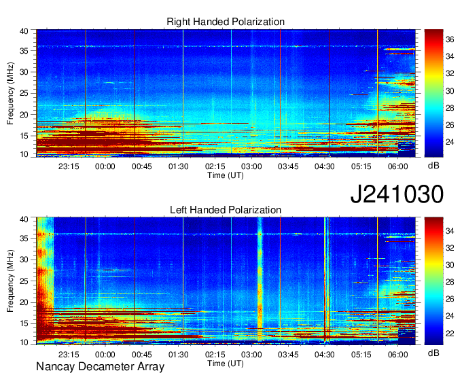Click the "23:15" time tick on Left Handed plot
This screenshot has width=462, height=375.
coord(69,355)
